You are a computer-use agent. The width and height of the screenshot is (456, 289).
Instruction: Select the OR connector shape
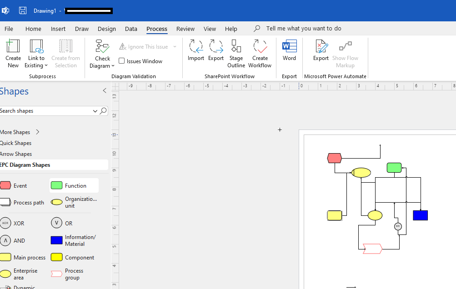63,223
